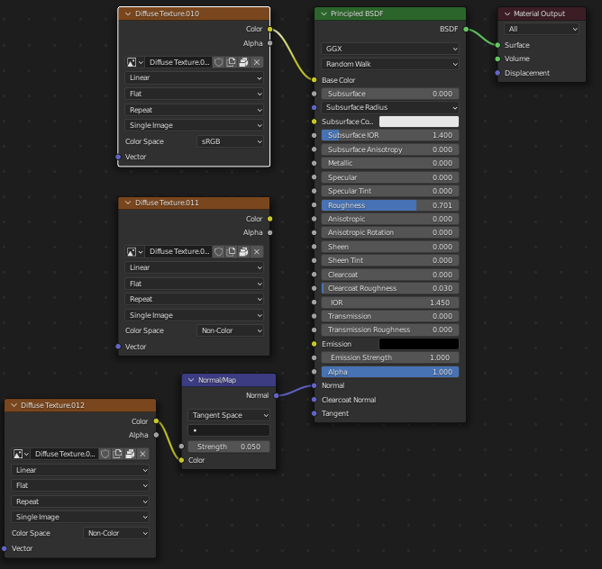Open image browse icon in Diffuse Texture.011

135,252
